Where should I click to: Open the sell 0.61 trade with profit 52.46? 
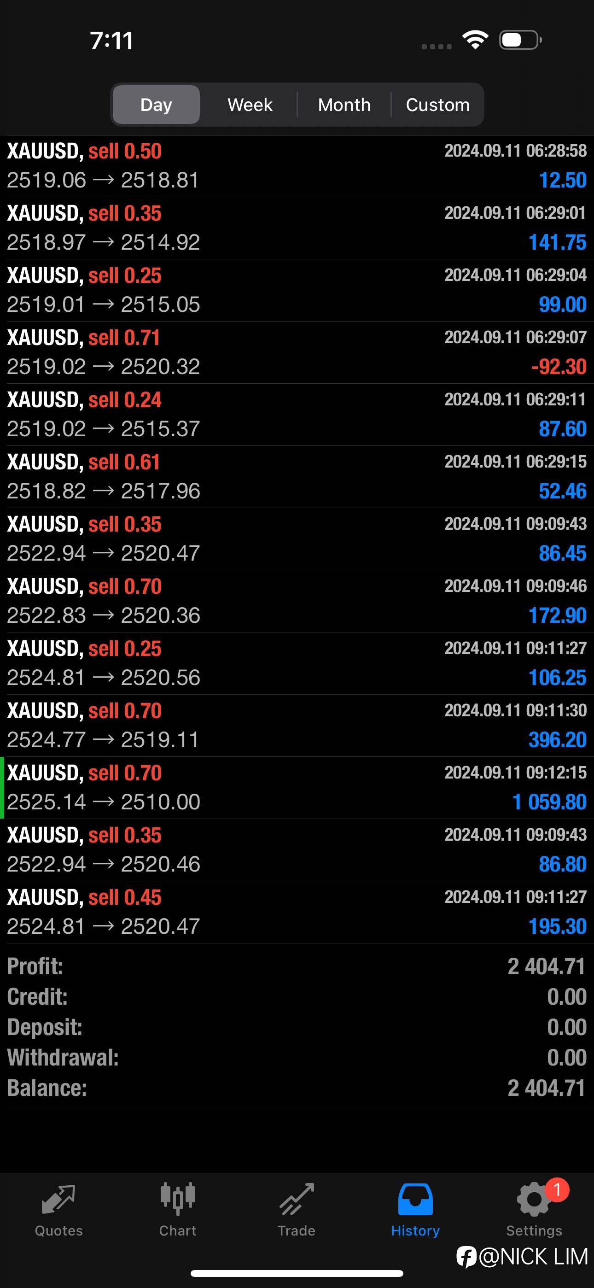click(x=297, y=477)
